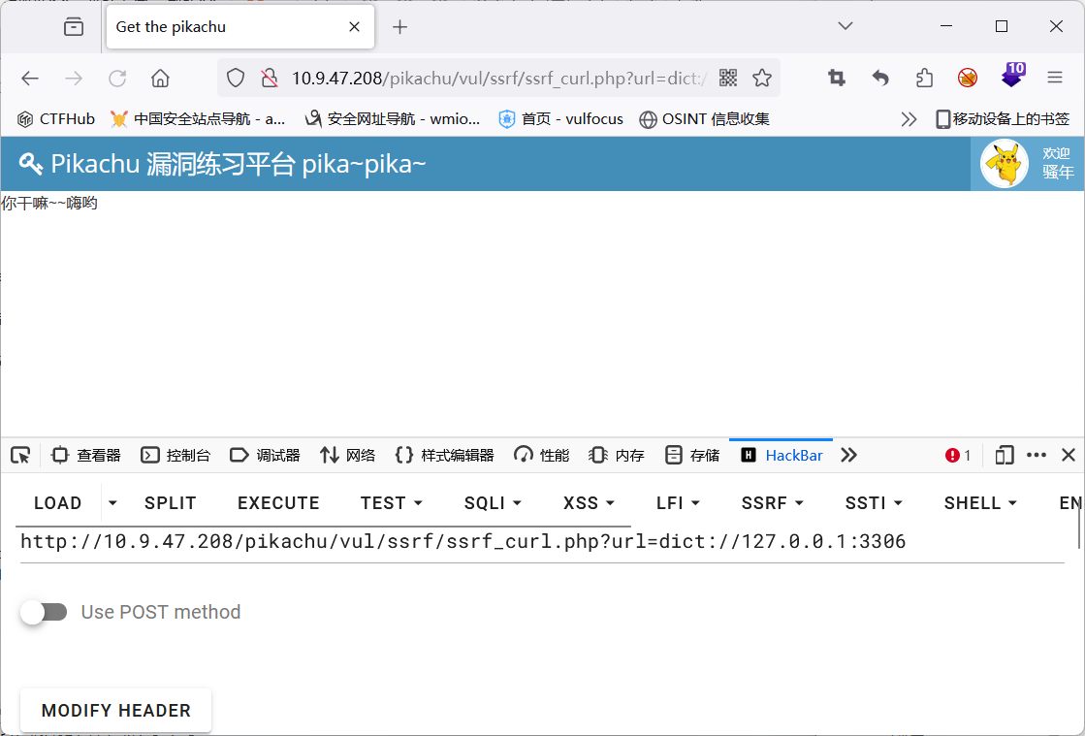
Task: Open the 网络 (Network) monitor panel
Action: (346, 454)
